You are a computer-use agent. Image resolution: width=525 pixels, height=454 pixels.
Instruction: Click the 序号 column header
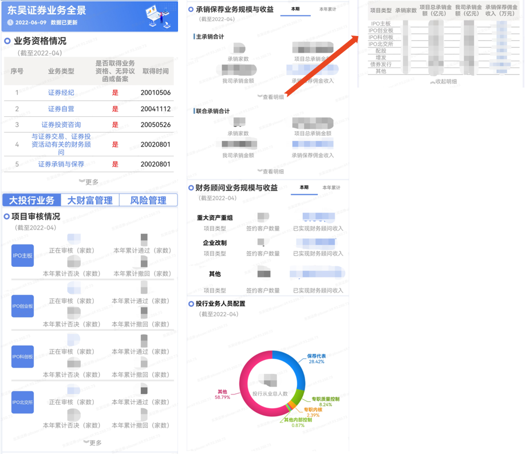pos(17,71)
